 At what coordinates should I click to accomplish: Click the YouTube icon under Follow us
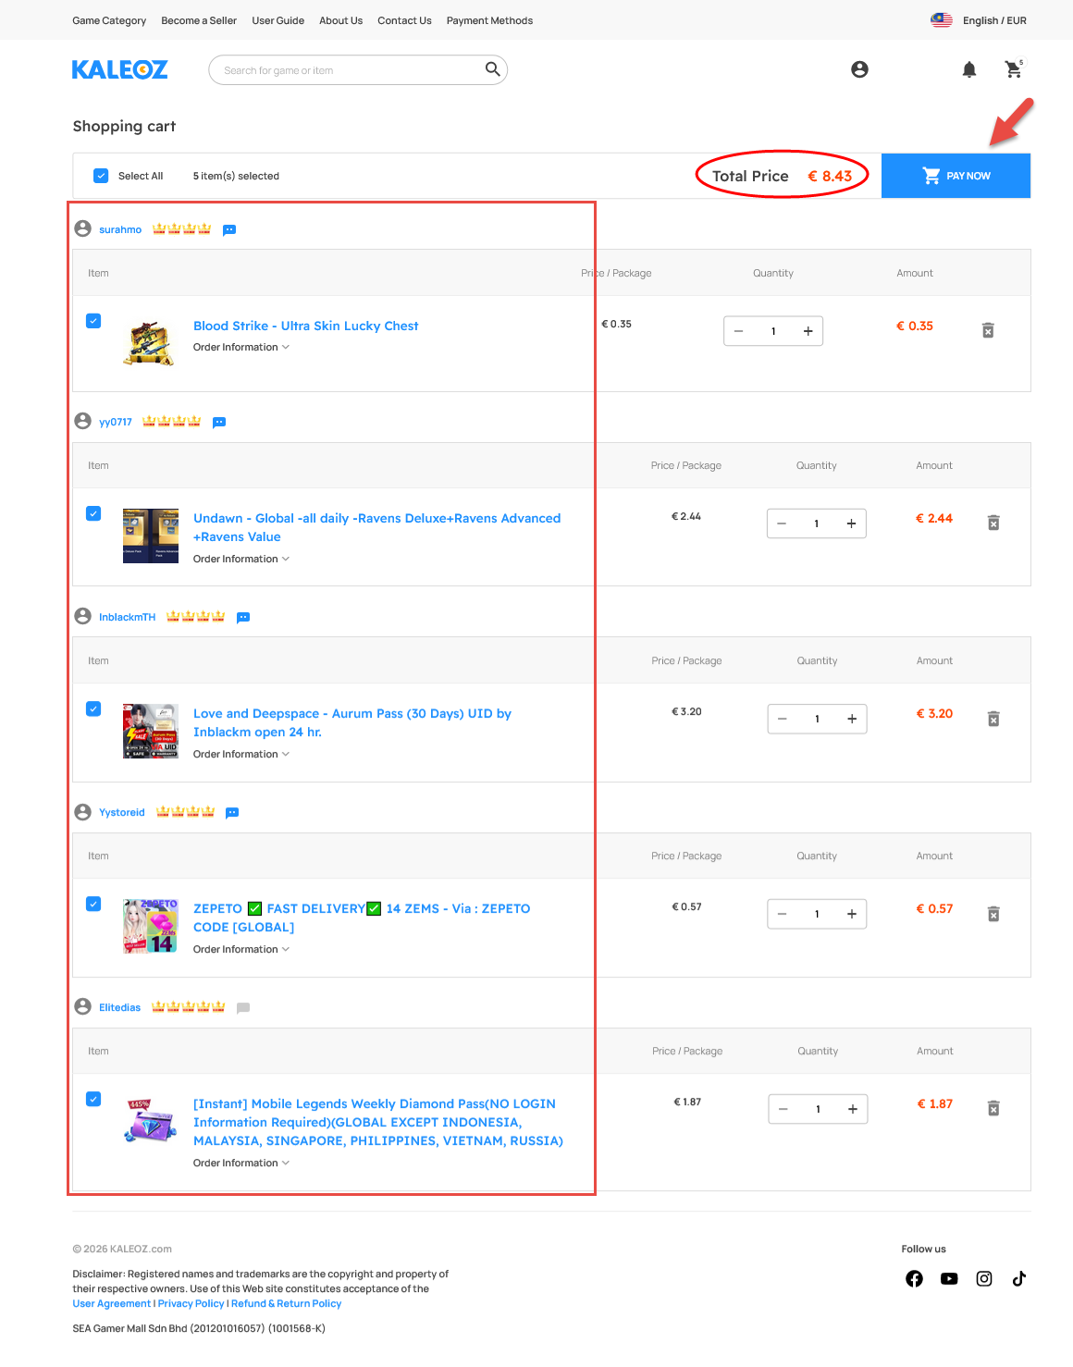[949, 1278]
